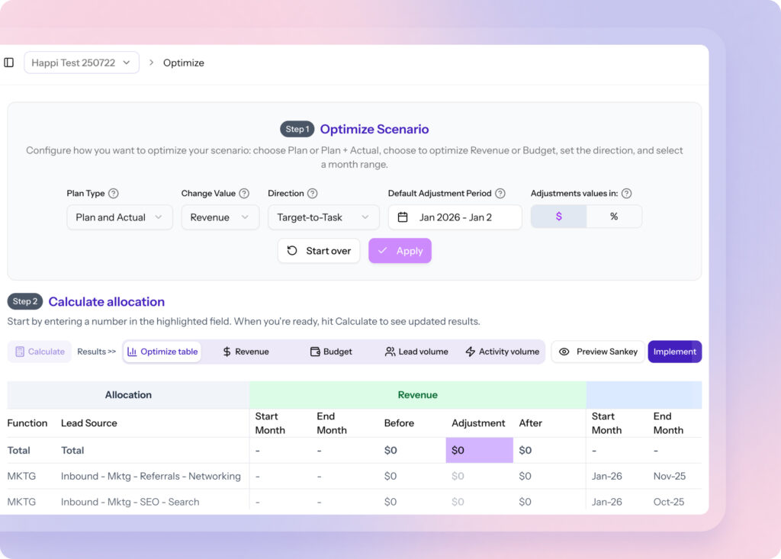781x559 pixels.
Task: Toggle the Optimize table view
Action: coord(162,352)
